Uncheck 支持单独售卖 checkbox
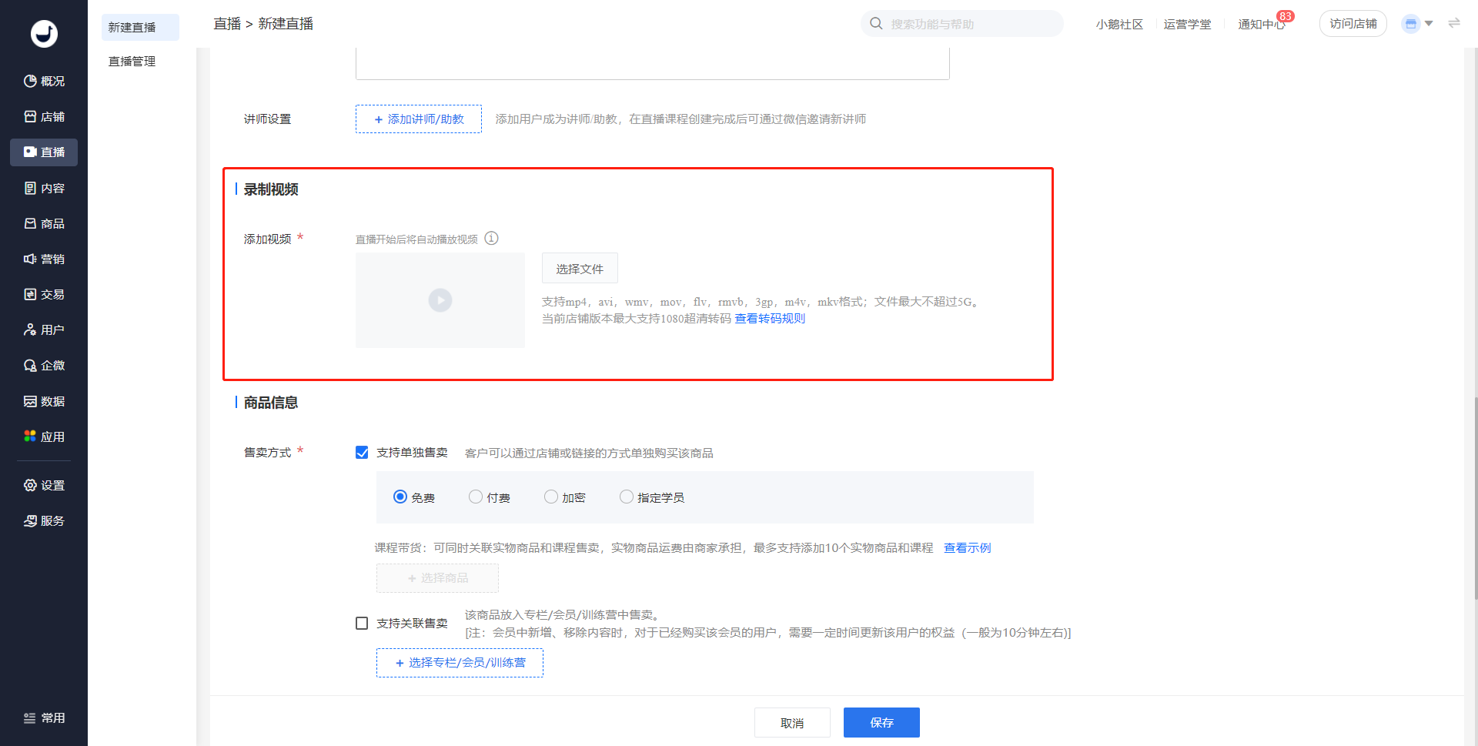This screenshot has height=746, width=1478. pyautogui.click(x=362, y=453)
